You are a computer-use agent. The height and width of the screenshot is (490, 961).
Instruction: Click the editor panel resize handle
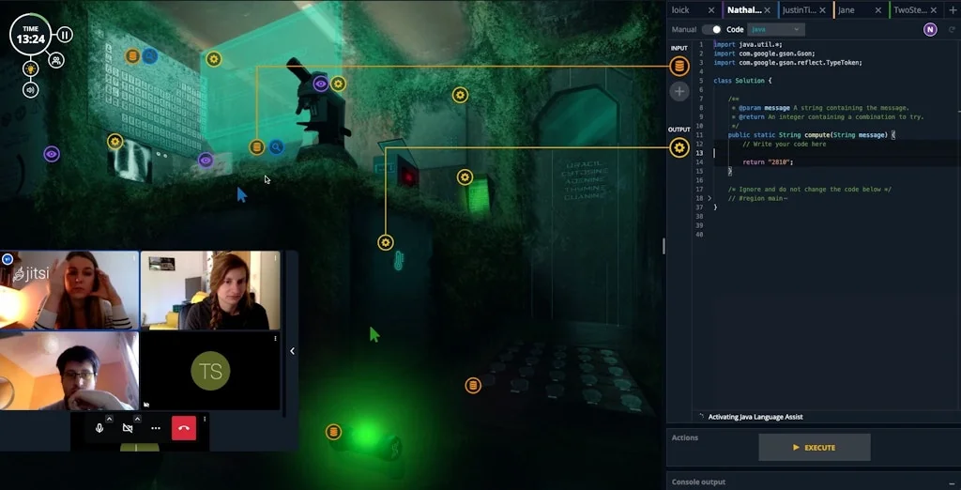click(x=664, y=247)
